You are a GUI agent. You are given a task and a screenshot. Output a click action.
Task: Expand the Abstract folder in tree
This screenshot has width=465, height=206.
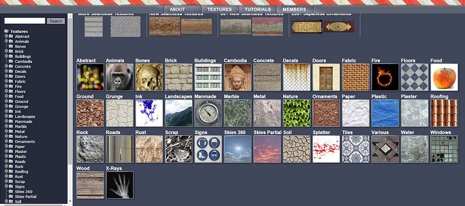(x=6, y=36)
